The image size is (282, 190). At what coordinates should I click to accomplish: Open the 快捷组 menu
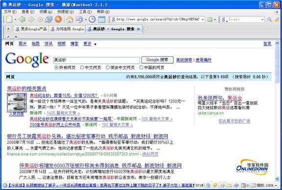[x=66, y=12]
